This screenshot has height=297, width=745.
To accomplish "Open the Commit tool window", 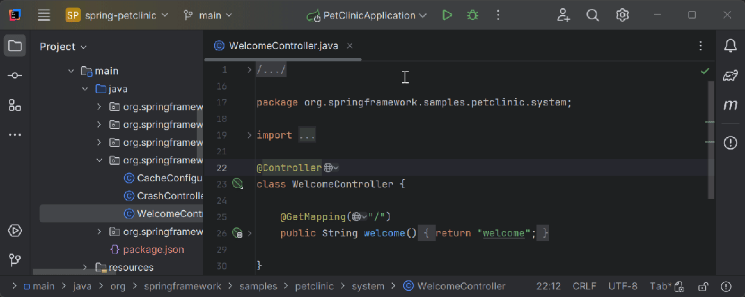I will point(15,75).
